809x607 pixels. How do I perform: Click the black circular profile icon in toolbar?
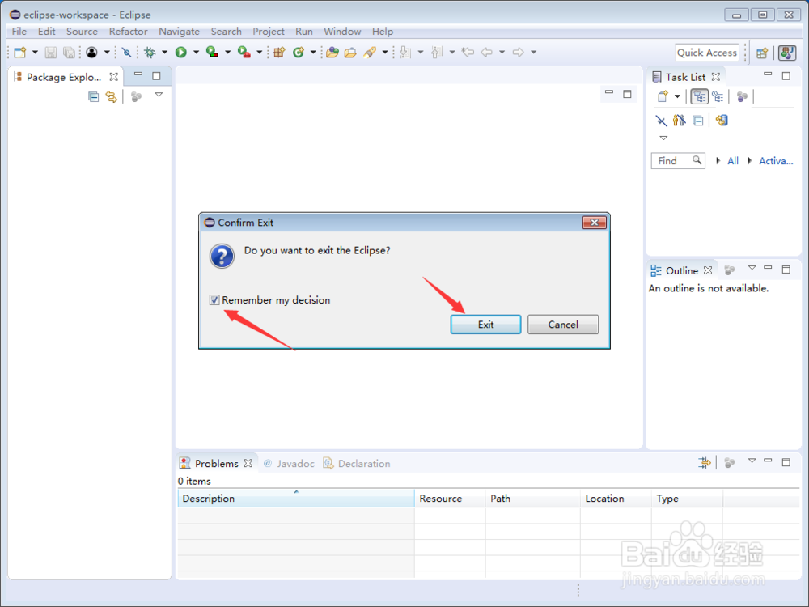[92, 52]
